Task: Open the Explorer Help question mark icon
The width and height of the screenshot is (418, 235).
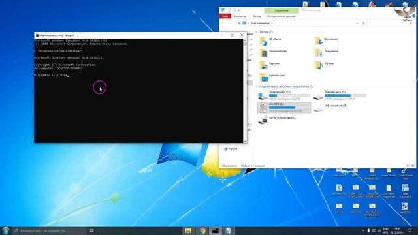Action: pyautogui.click(x=413, y=16)
